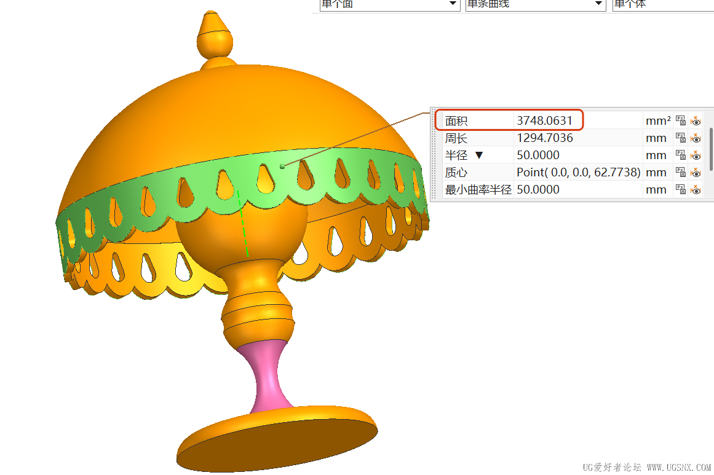This screenshot has height=475, width=714.
Task: Click the 周长 label in the measurement panel
Action: point(456,138)
